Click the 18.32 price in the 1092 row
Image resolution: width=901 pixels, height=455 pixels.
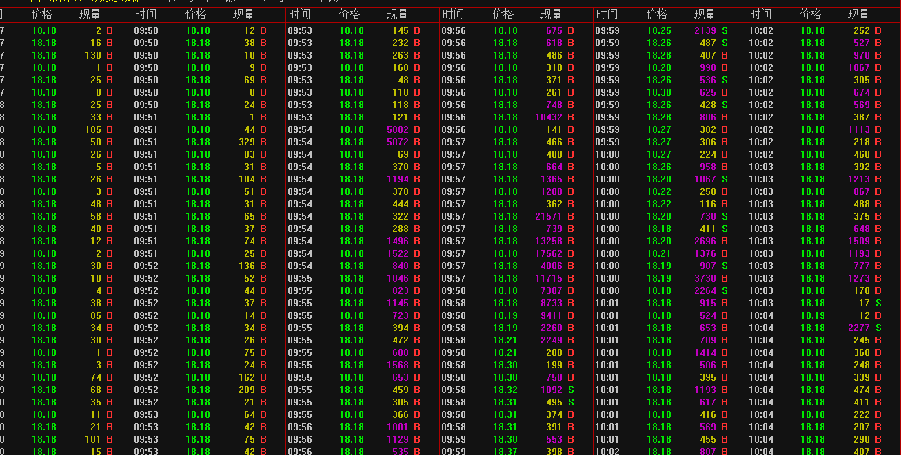505,390
